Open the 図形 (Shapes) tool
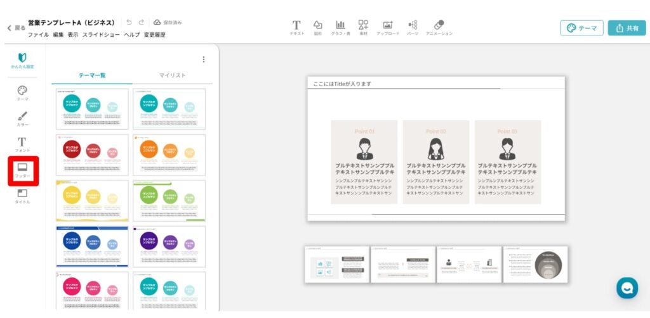This screenshot has width=650, height=318. [317, 27]
